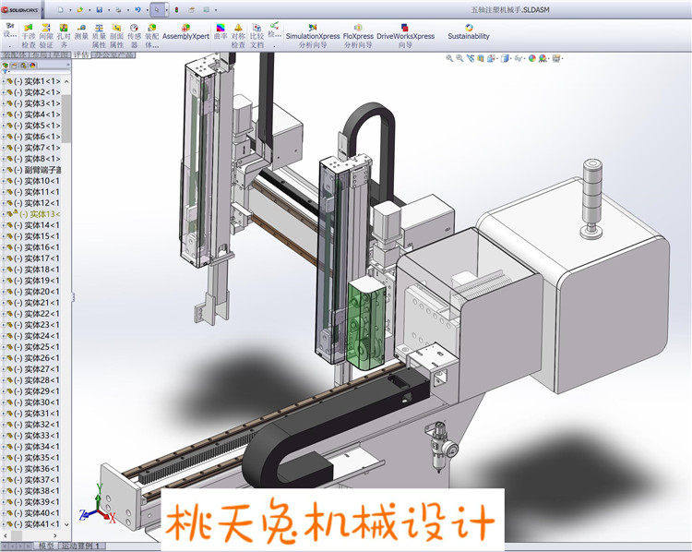Open the ConfigurationManager tab icon

(x=23, y=66)
